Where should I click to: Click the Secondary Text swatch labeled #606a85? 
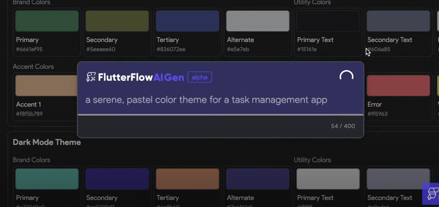coord(398,21)
